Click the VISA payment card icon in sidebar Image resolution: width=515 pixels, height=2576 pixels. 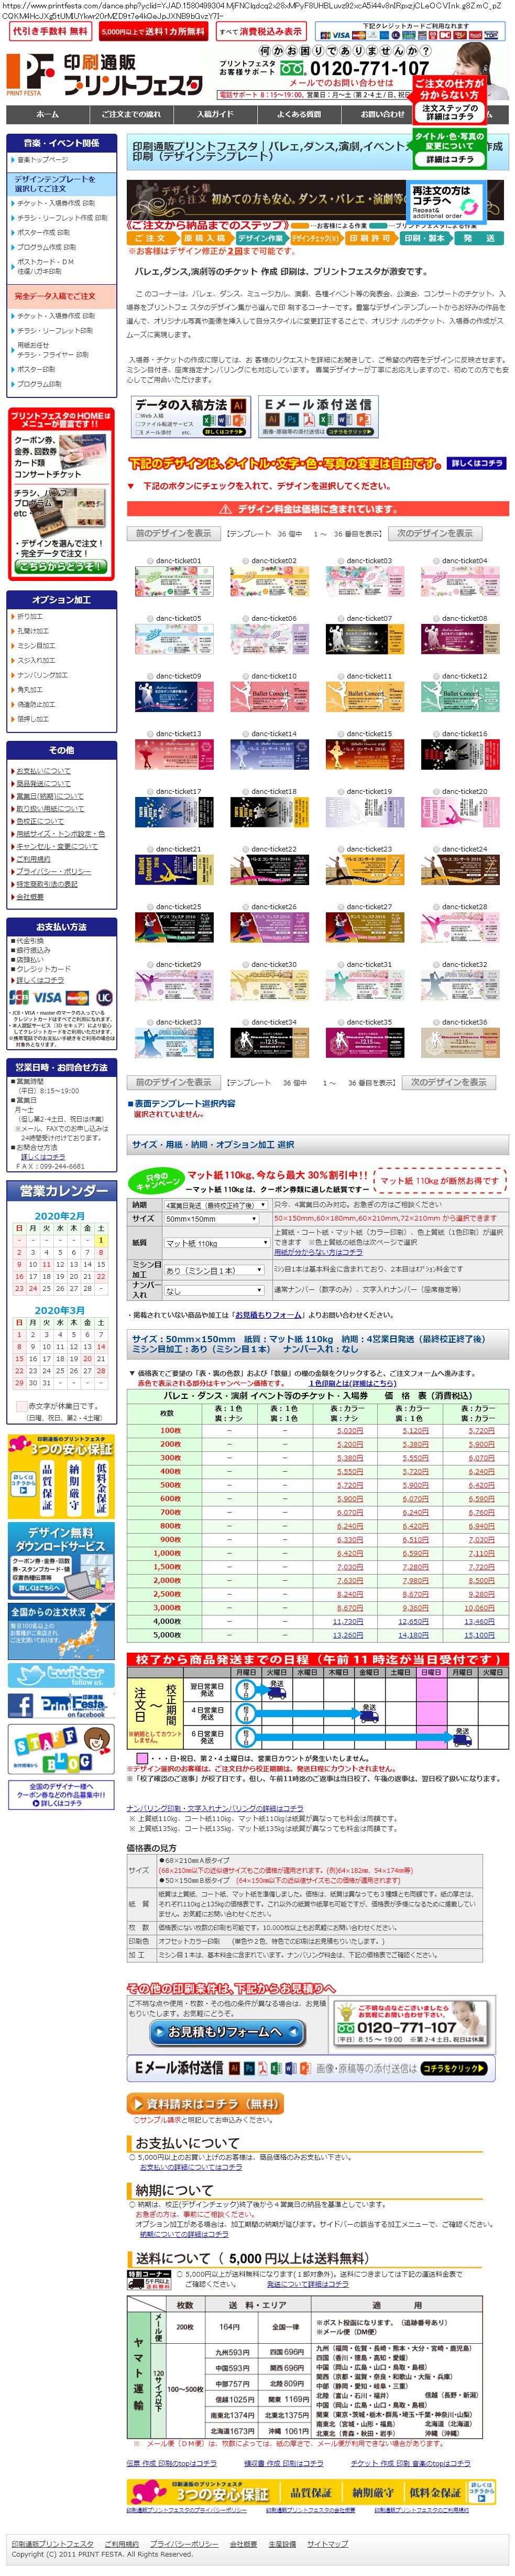point(46,997)
